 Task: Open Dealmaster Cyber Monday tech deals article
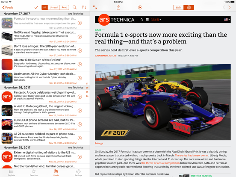click(45, 78)
